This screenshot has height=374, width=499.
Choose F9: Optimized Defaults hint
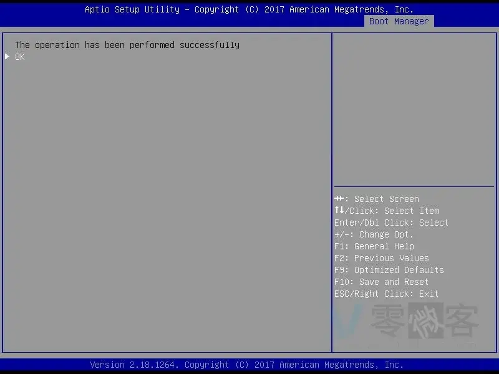389,270
